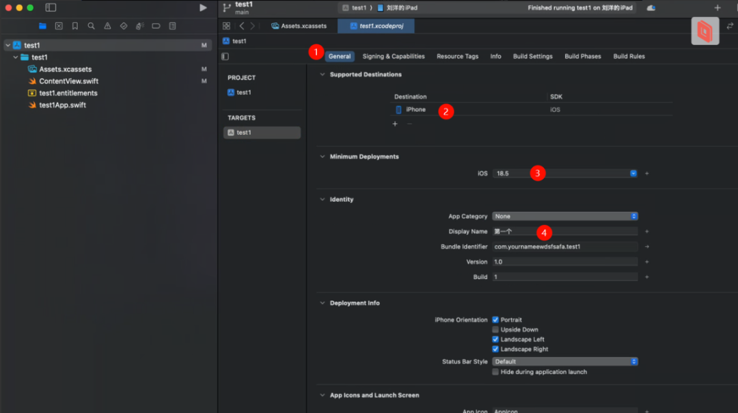Viewport: 738px width, 413px height.
Task: Open test1.entitlements in the navigator
Action: 68,93
